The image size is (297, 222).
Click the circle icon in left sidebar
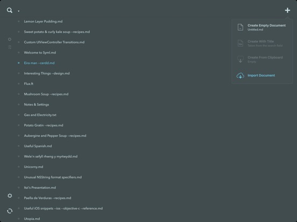[x=10, y=39]
